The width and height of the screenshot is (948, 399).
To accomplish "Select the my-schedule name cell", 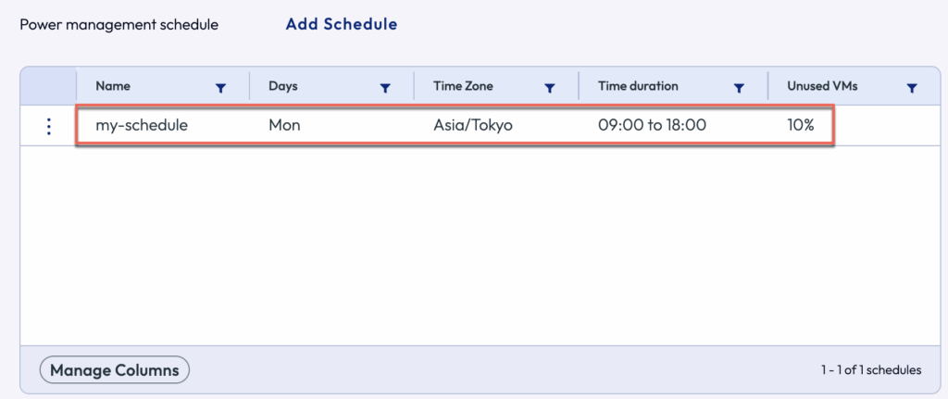I will [142, 125].
